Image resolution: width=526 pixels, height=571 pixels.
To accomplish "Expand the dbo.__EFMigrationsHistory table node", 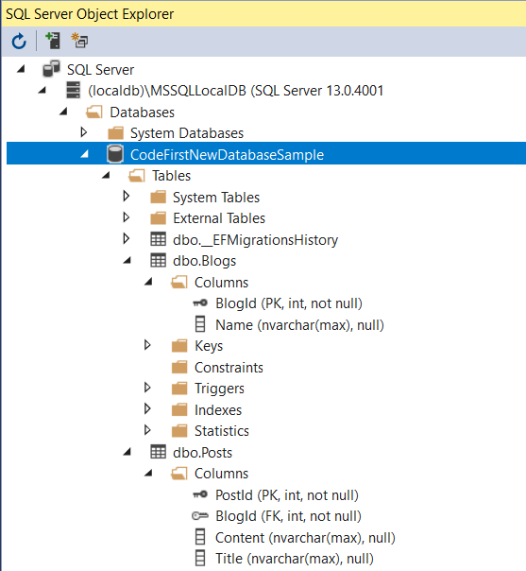I will click(x=127, y=239).
